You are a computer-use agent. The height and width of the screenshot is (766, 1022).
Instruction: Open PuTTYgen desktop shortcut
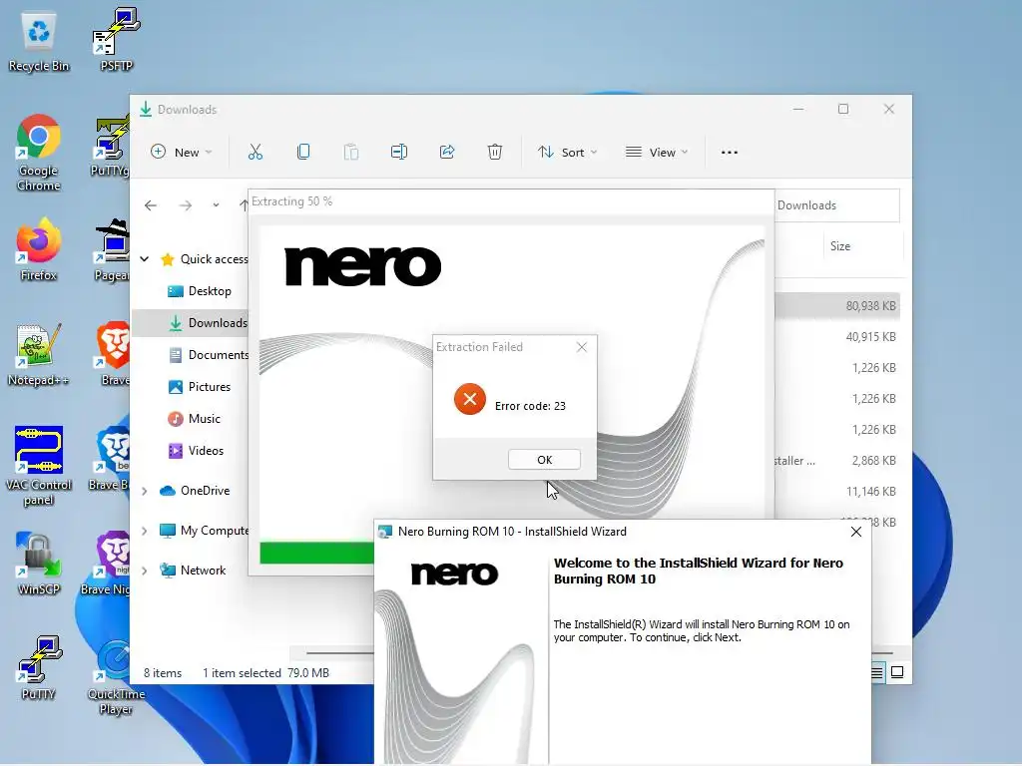pyautogui.click(x=110, y=147)
